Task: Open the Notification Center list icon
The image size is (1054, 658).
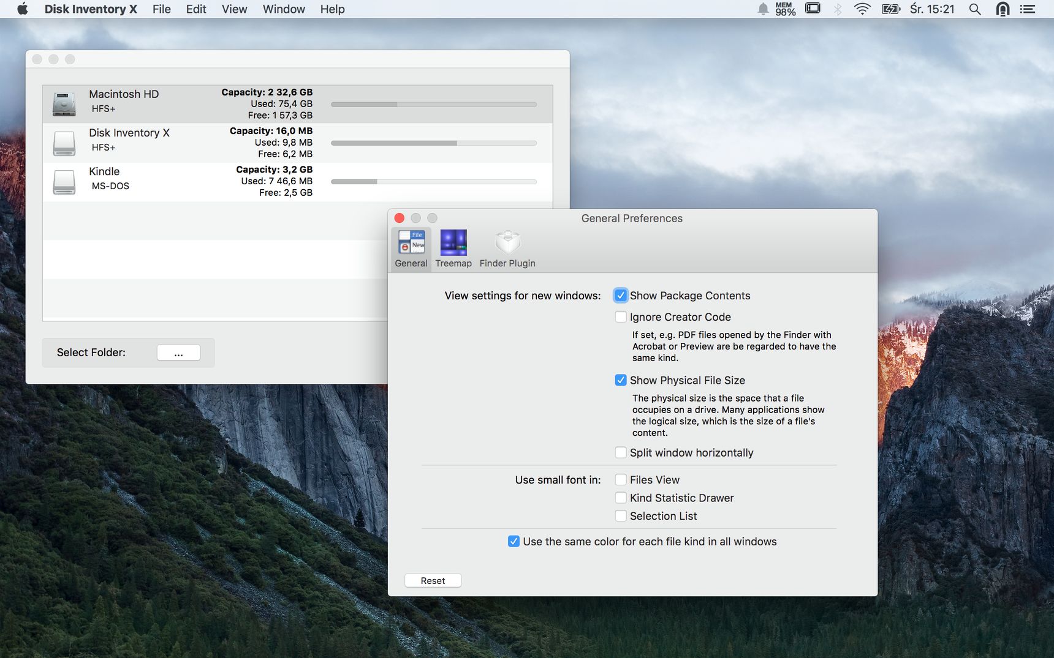Action: [x=1028, y=9]
